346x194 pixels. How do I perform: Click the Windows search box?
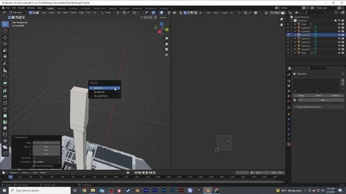39,190
